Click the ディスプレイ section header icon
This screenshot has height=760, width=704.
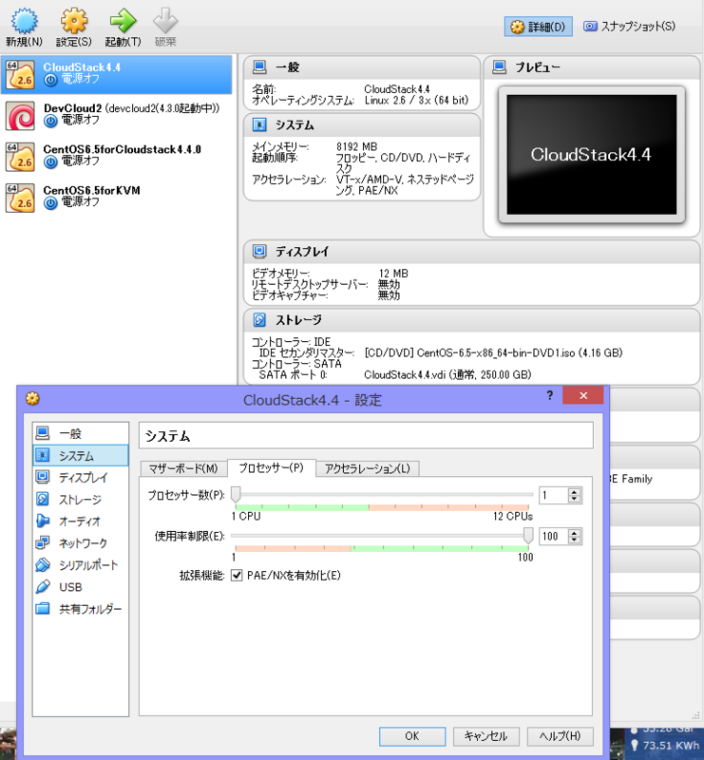[259, 251]
